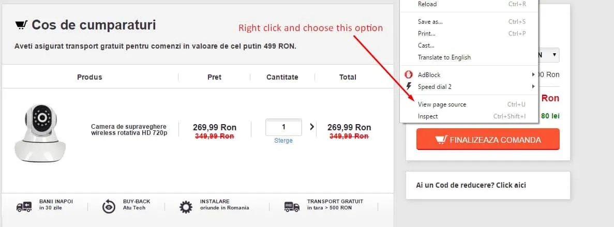Click the shopping cart icon beside Cos de cumparaturi
Viewport: 614px width, 227px height.
click(x=21, y=25)
